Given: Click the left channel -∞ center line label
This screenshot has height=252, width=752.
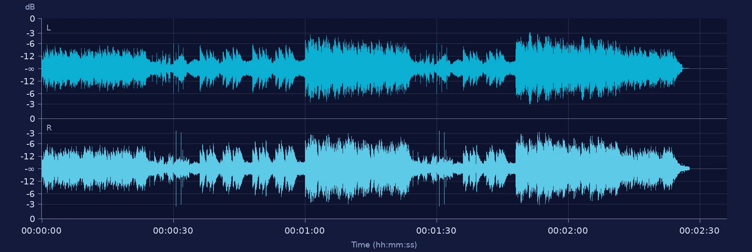Looking at the screenshot, I should (x=30, y=69).
